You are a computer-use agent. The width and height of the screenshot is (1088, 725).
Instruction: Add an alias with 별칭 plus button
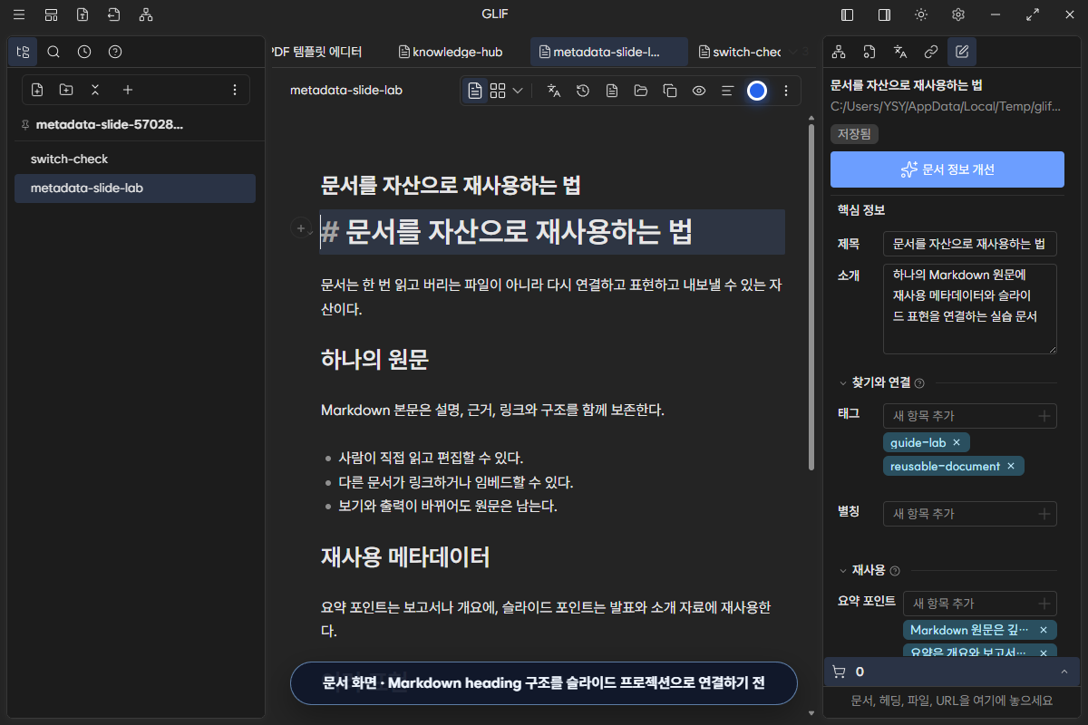(1044, 514)
